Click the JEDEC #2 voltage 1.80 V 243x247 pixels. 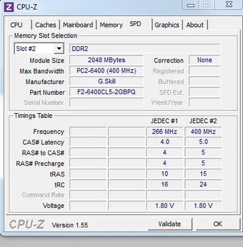point(203,205)
